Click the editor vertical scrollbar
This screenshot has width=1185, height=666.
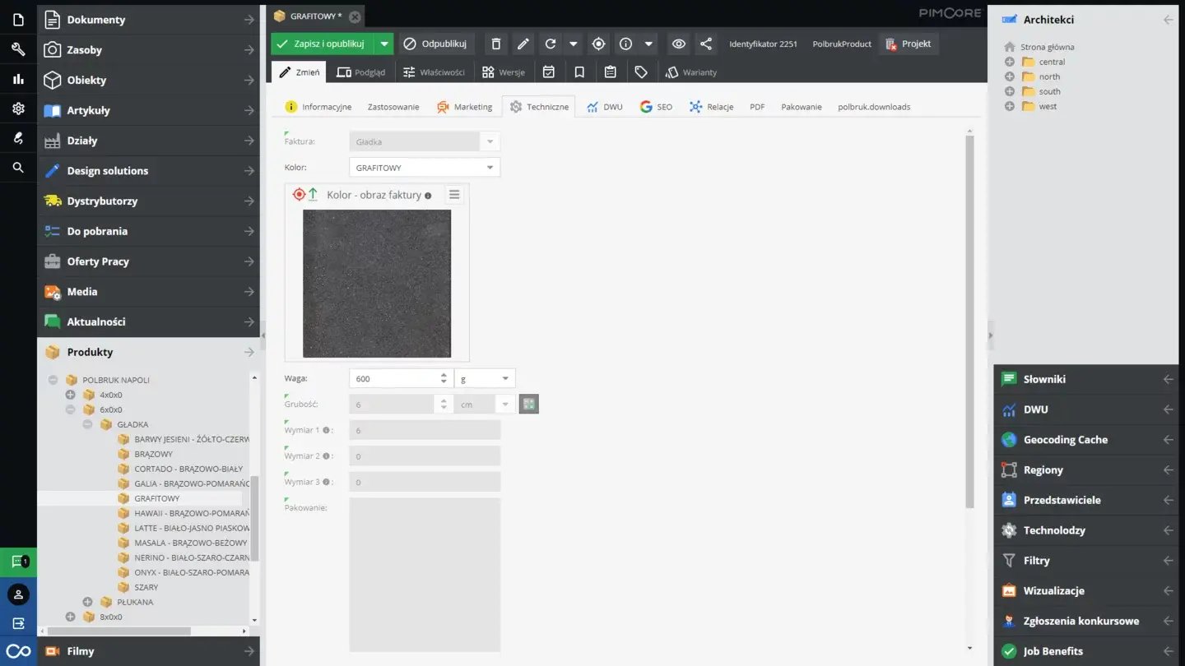point(969,321)
